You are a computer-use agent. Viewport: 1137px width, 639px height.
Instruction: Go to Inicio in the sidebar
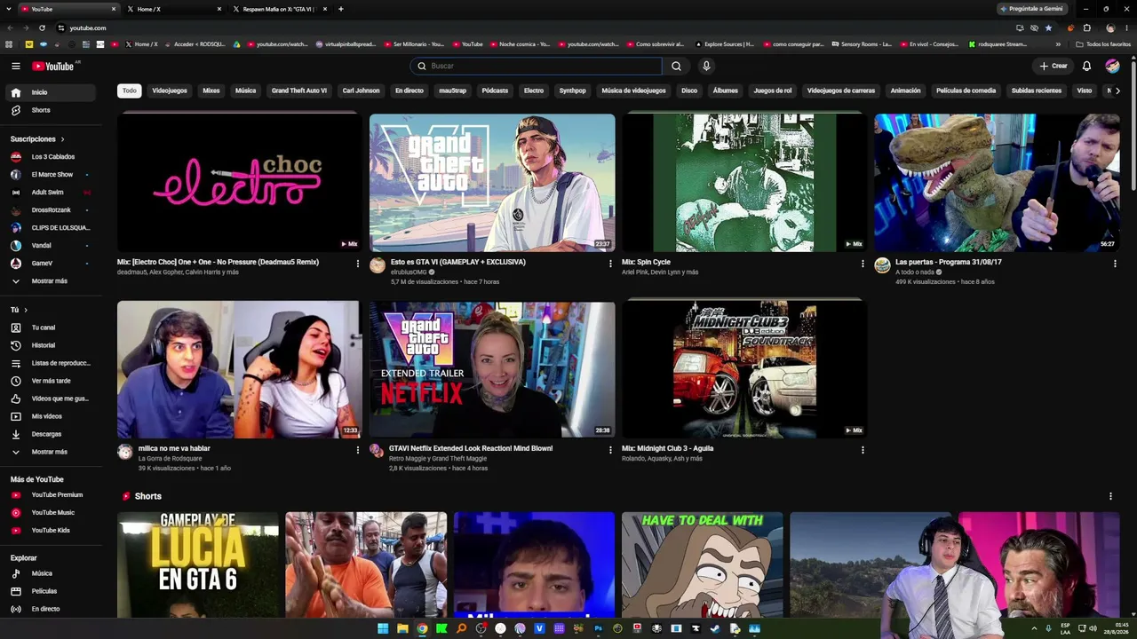tap(51, 92)
